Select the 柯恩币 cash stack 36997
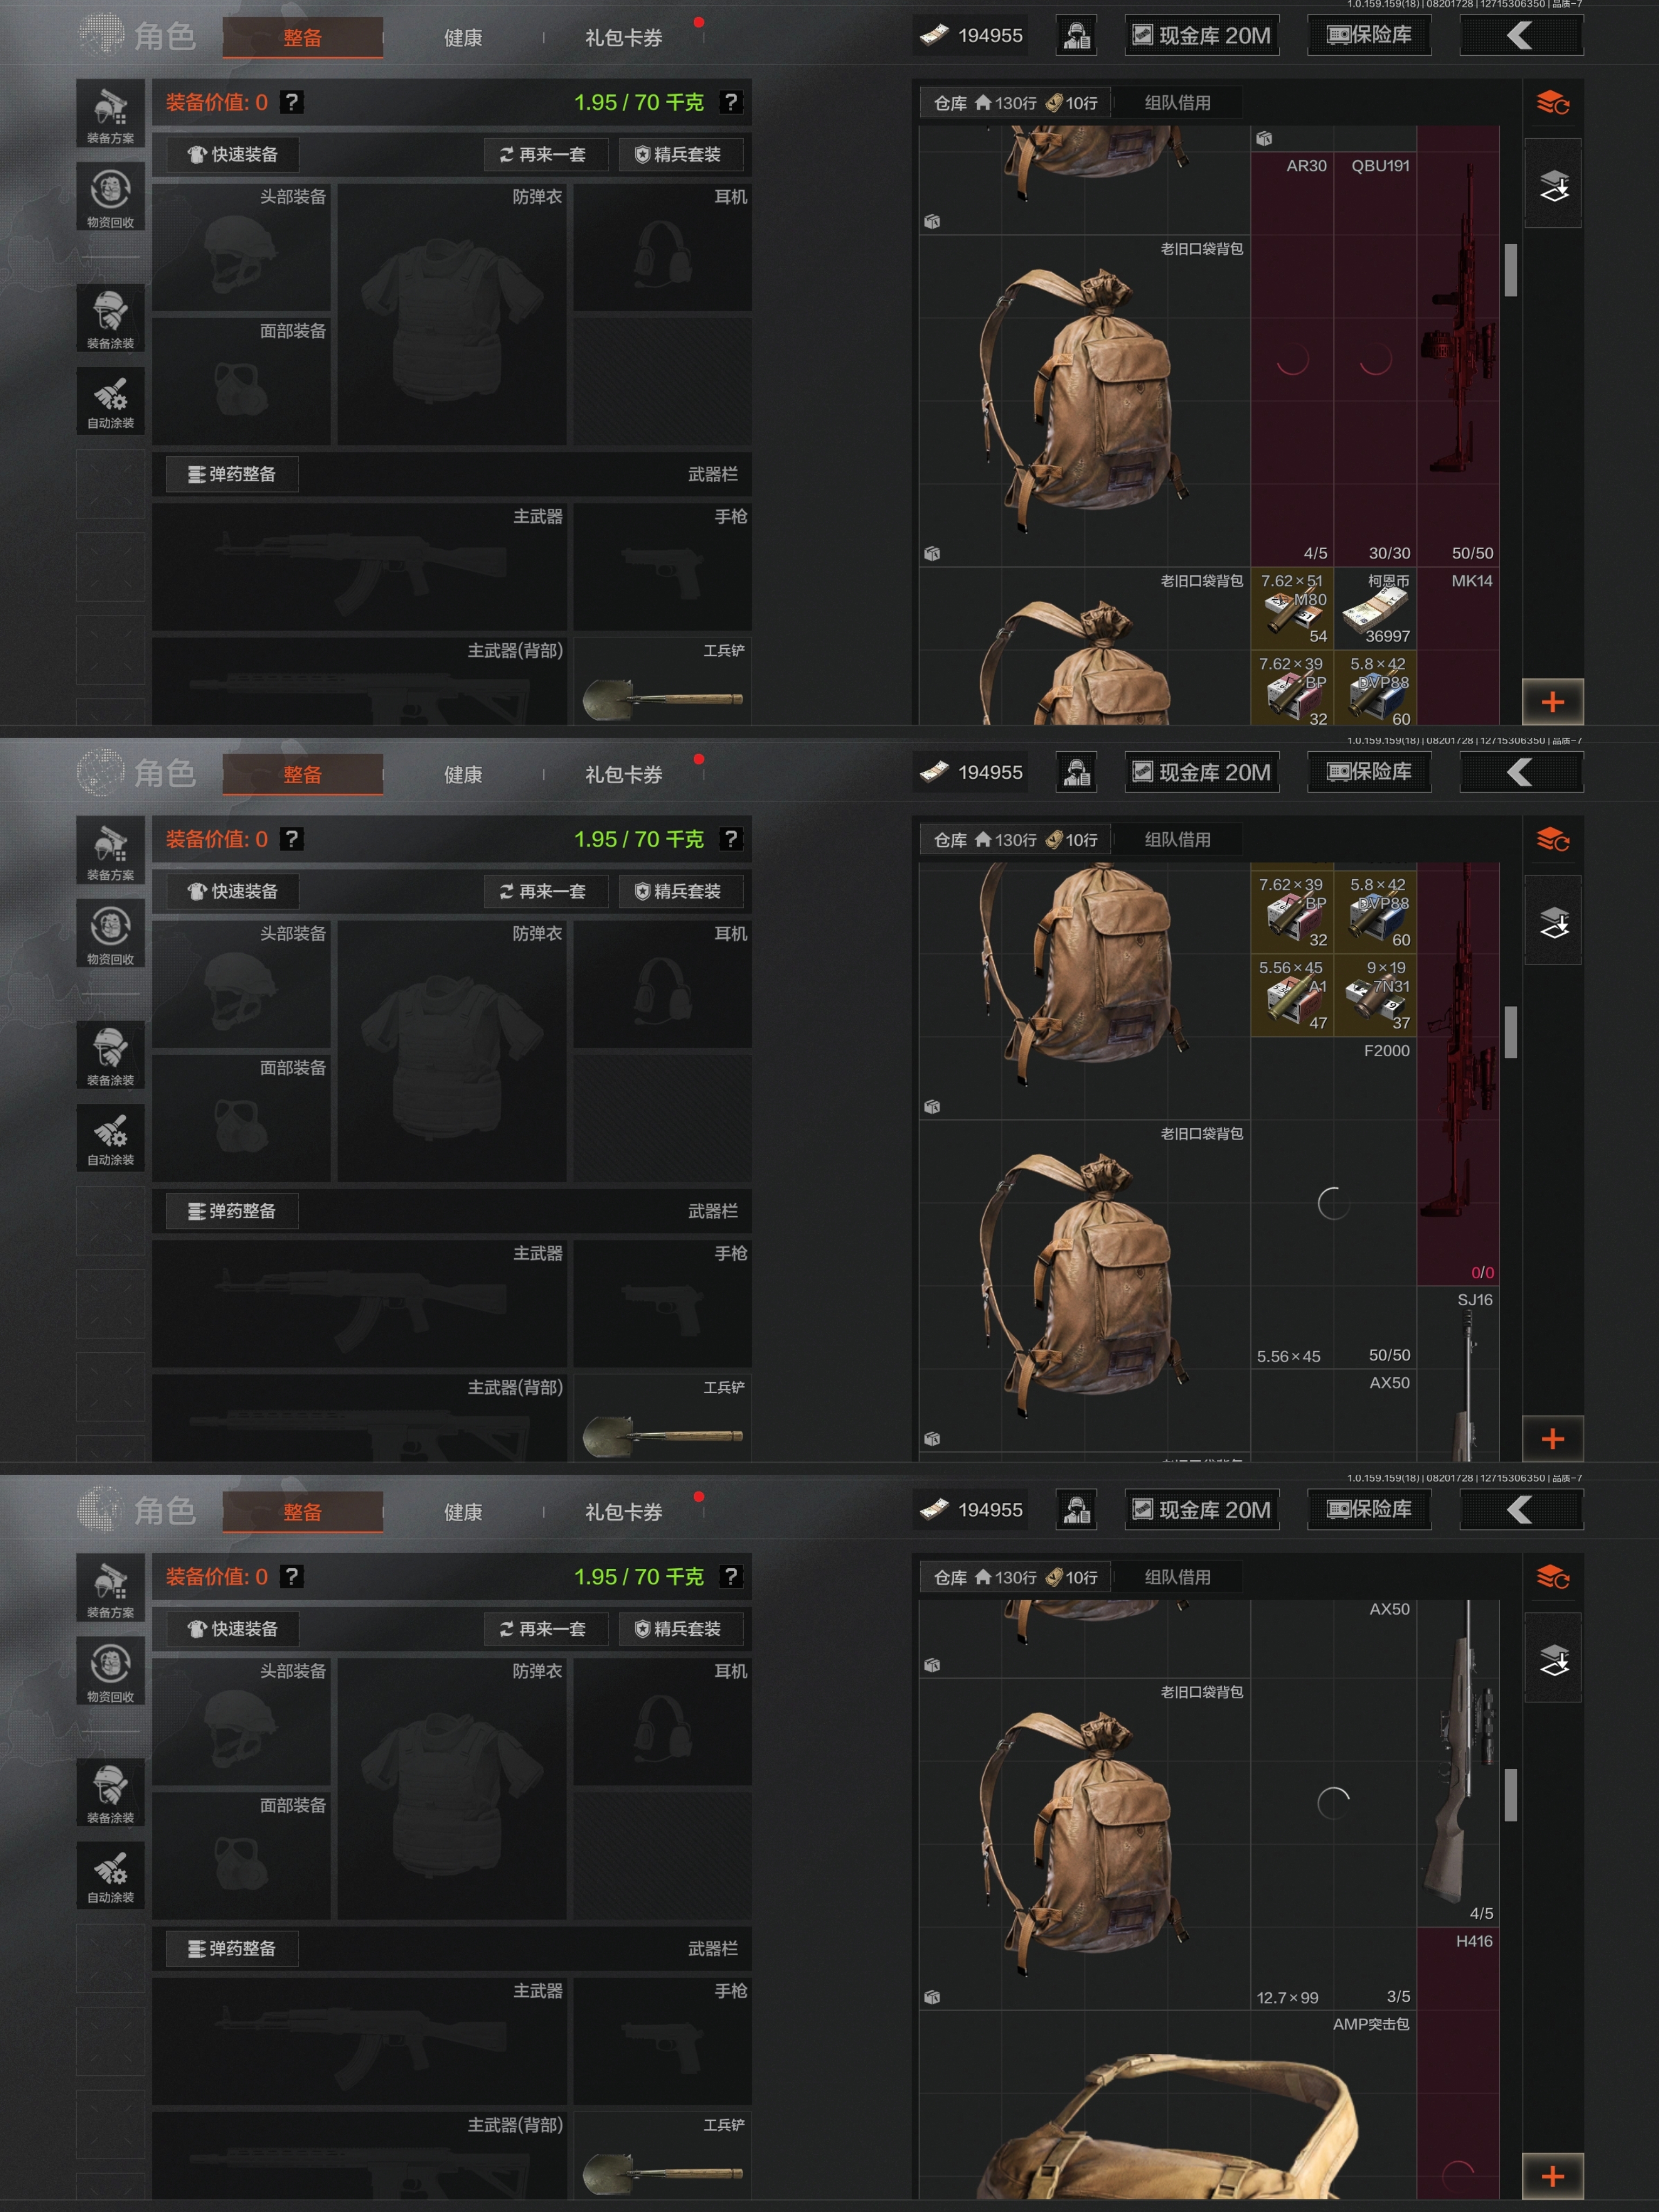 point(1375,609)
